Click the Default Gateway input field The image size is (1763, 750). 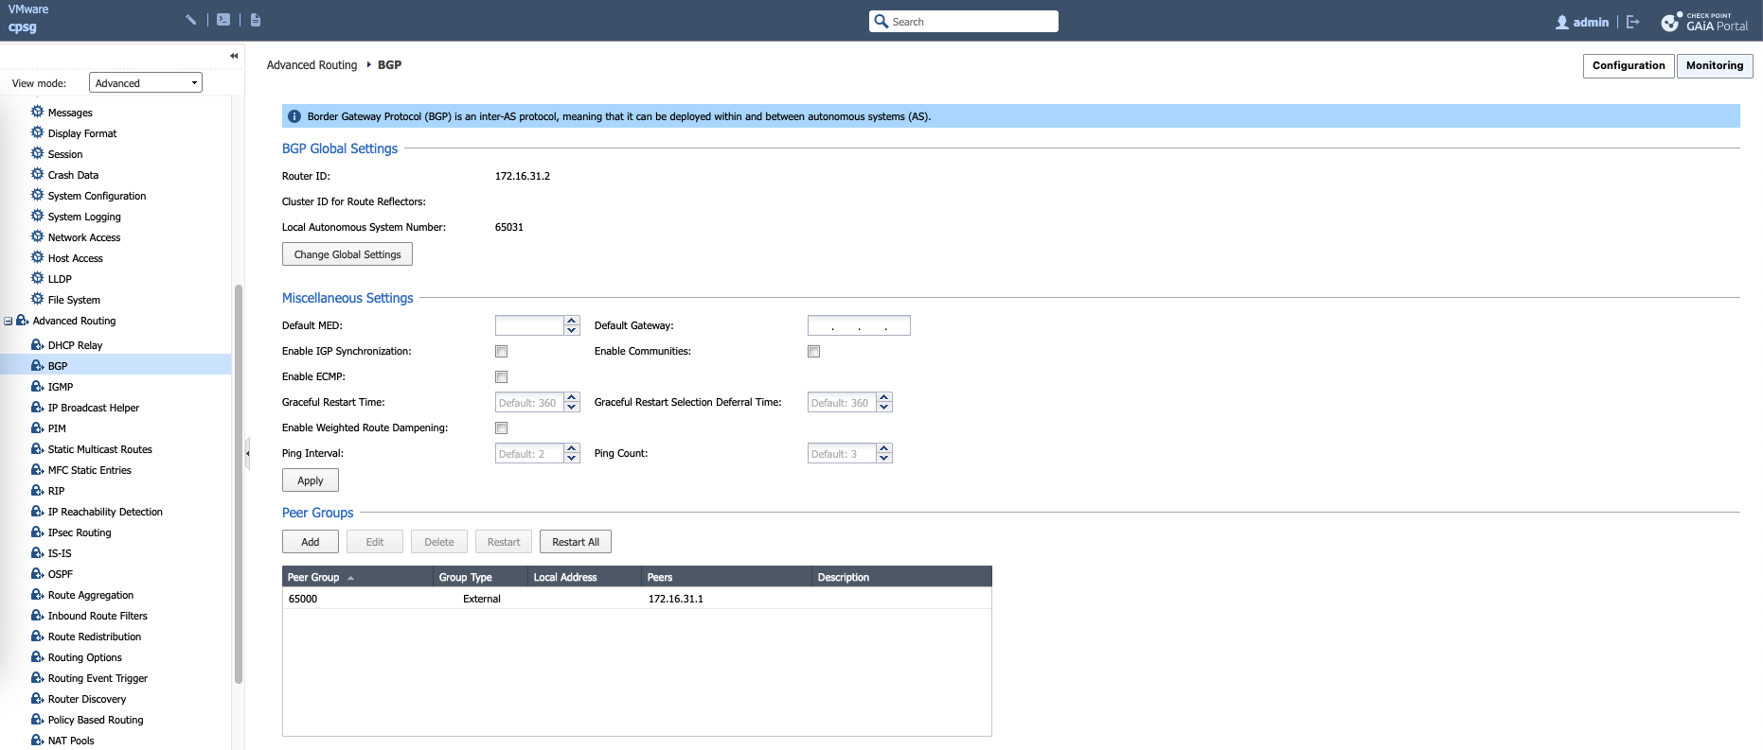[x=859, y=326]
